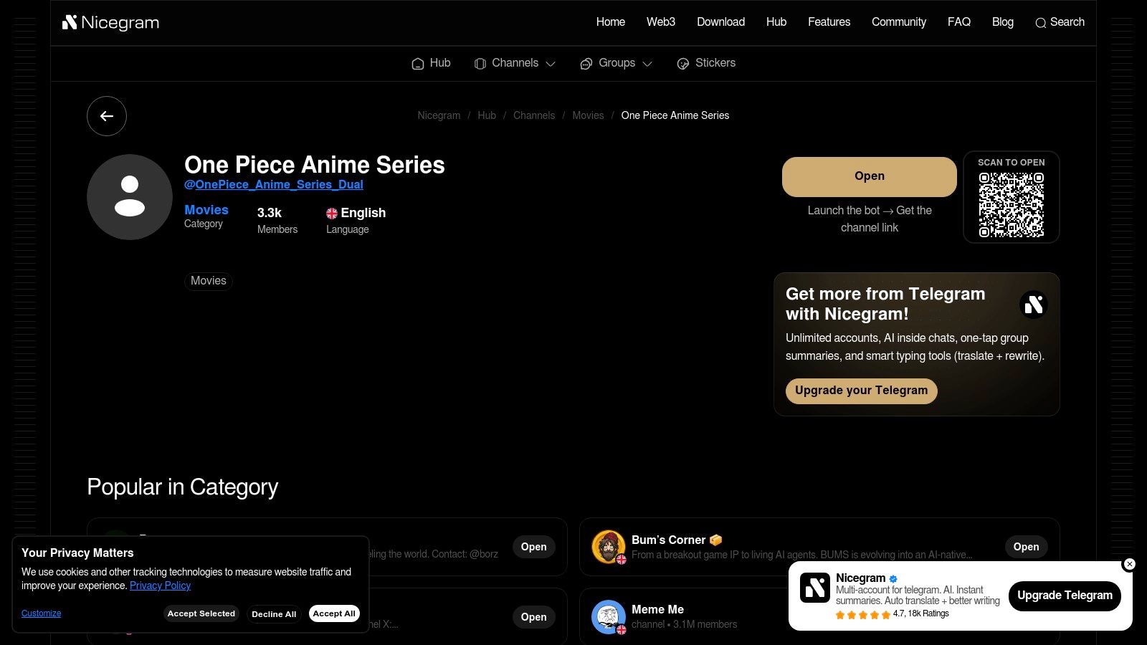
Task: Click the blue Movies category link
Action: coord(206,210)
